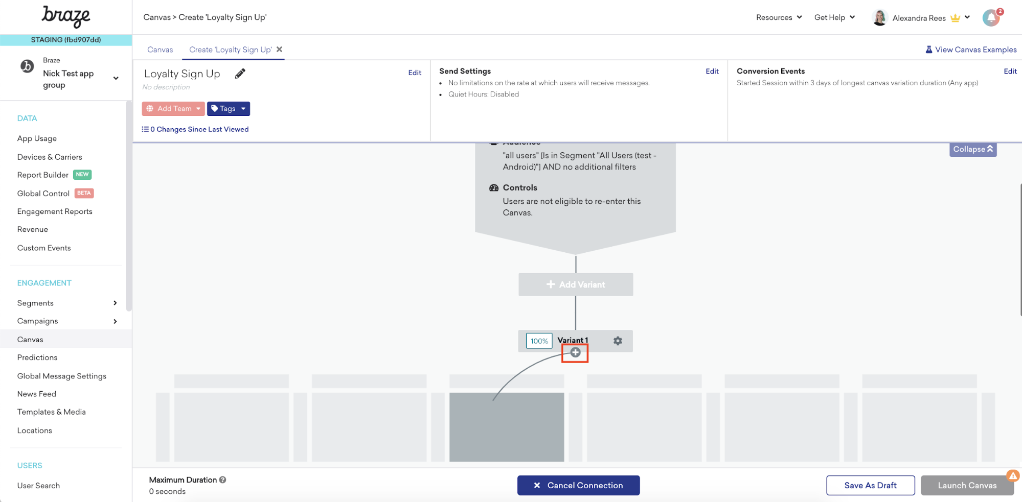Click the Add Variant button
1022x502 pixels.
pos(576,284)
